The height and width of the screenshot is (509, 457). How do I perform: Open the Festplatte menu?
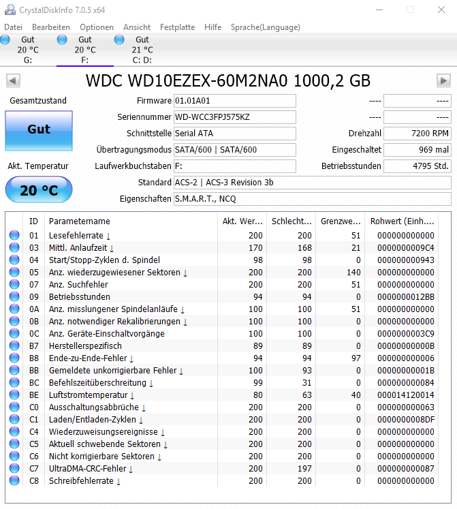point(177,27)
